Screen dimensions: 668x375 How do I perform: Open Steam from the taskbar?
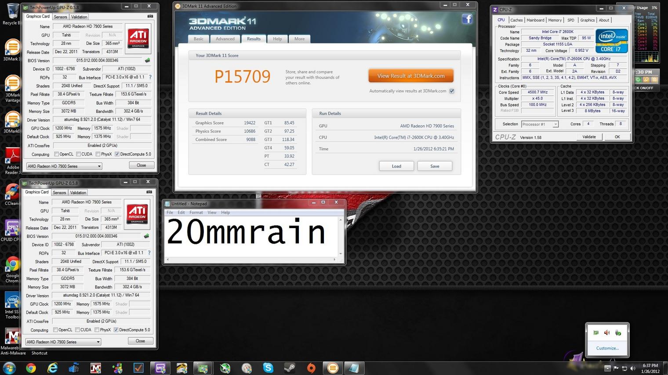289,368
